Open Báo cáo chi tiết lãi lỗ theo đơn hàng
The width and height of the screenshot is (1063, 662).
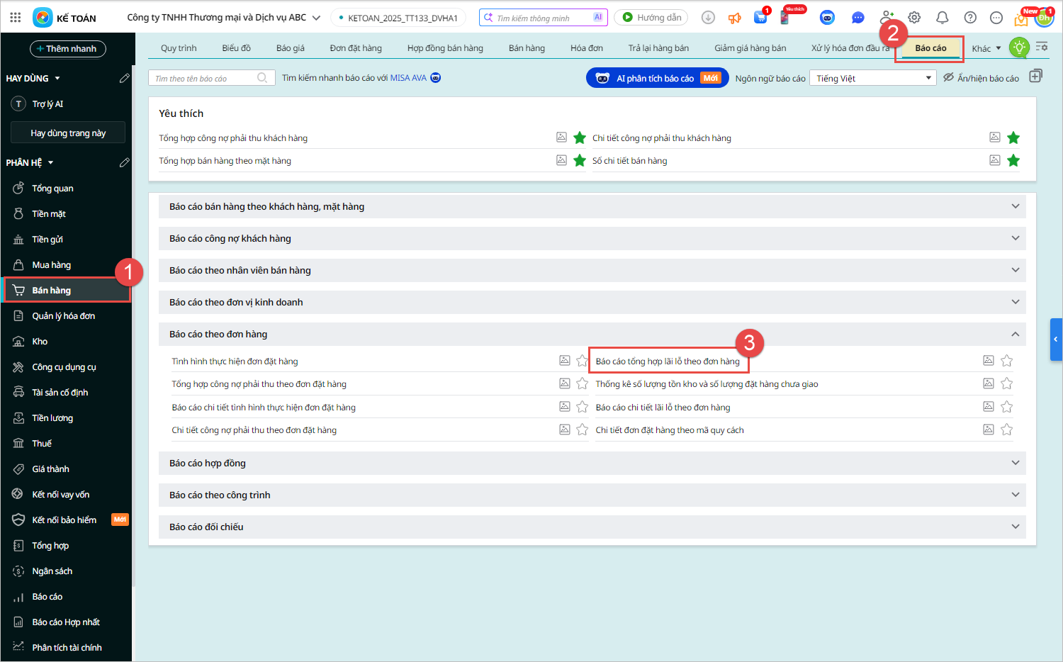pos(663,408)
